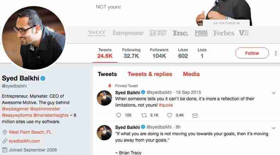
Task: Send pinned tweet via direct message
Action: click(195, 115)
